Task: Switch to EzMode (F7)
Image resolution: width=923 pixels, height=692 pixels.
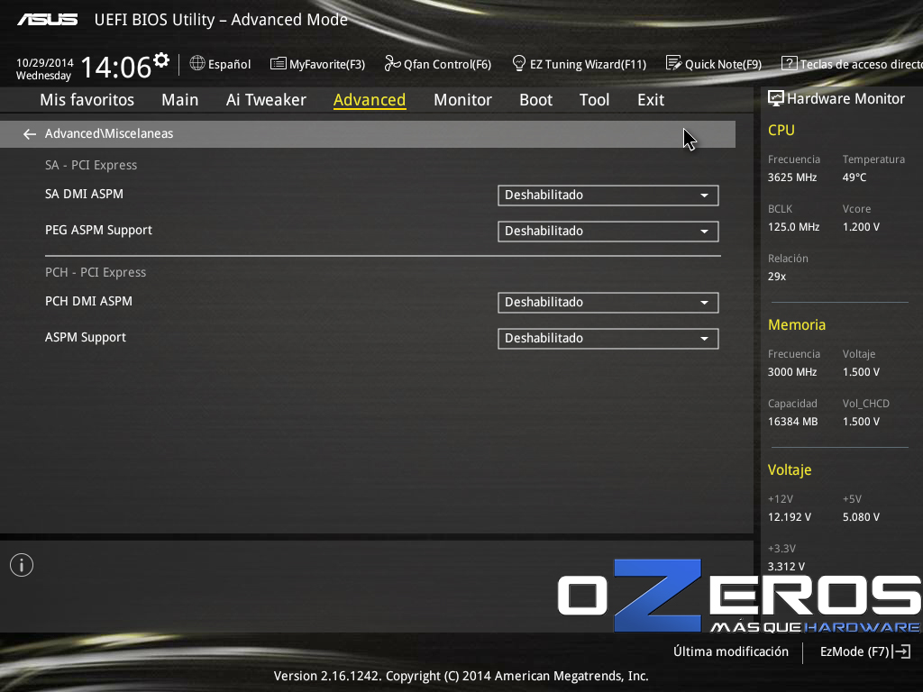Action: click(865, 651)
